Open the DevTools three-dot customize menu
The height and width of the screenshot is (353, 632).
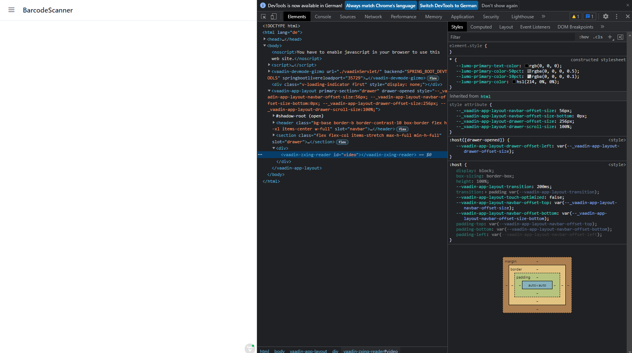[616, 16]
